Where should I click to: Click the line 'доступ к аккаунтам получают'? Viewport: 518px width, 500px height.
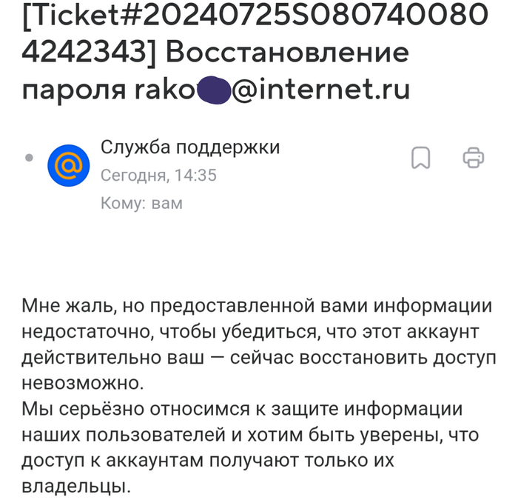coord(208,461)
